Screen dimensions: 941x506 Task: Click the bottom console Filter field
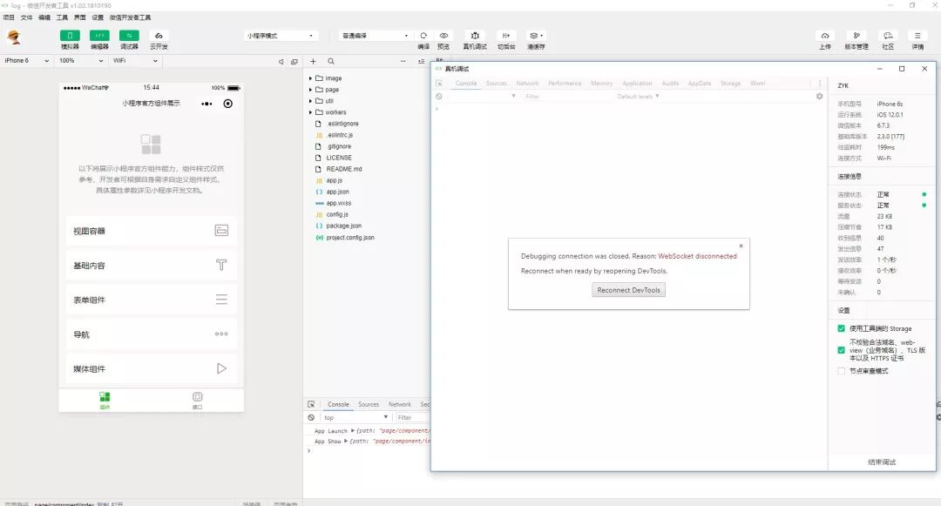(411, 417)
